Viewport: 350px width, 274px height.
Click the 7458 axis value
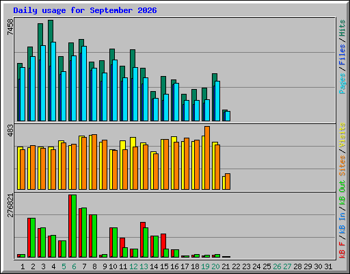pyautogui.click(x=10, y=27)
